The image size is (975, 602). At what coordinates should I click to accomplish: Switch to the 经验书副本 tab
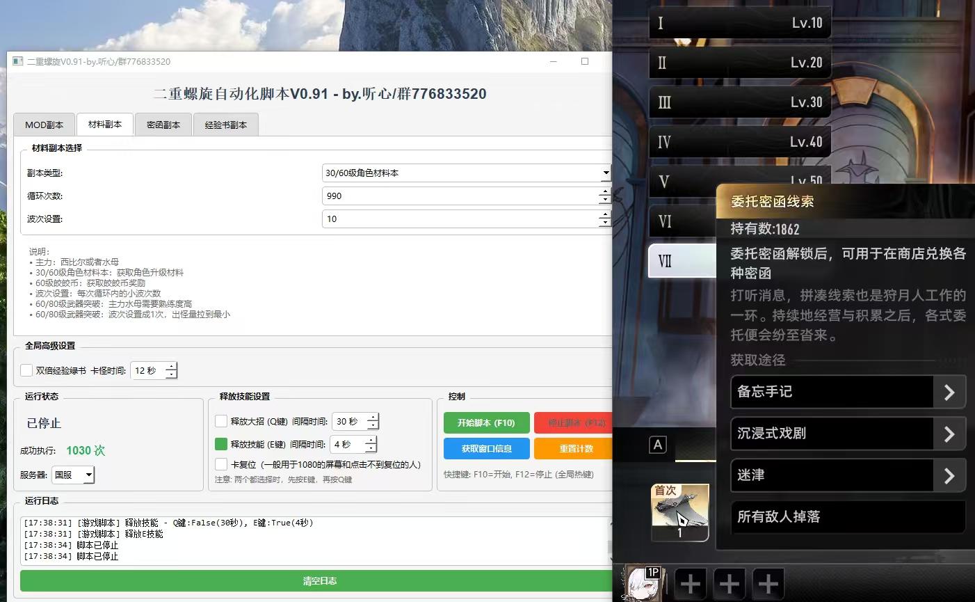225,125
